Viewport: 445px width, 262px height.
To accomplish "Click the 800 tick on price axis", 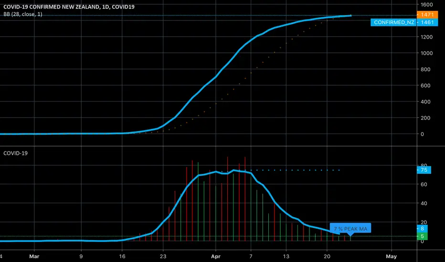I will pyautogui.click(x=425, y=70).
